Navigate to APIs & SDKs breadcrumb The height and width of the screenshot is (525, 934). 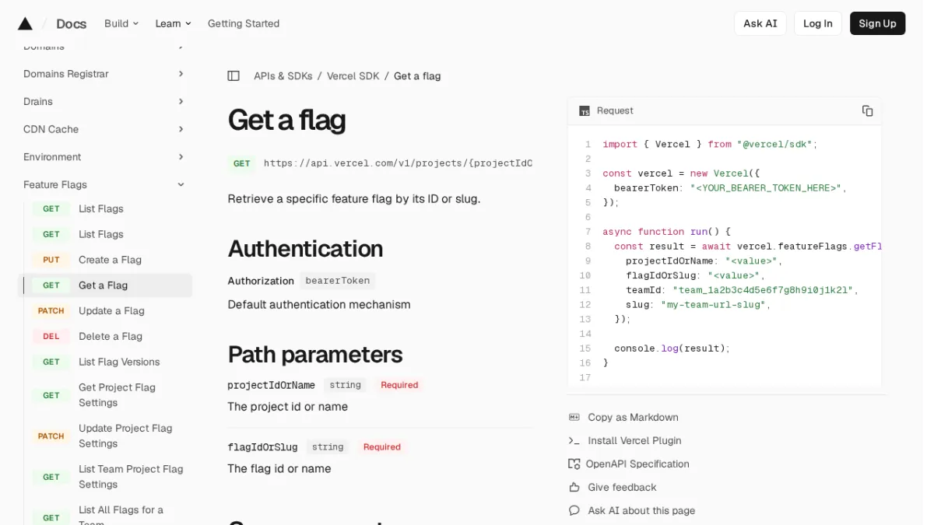point(283,75)
